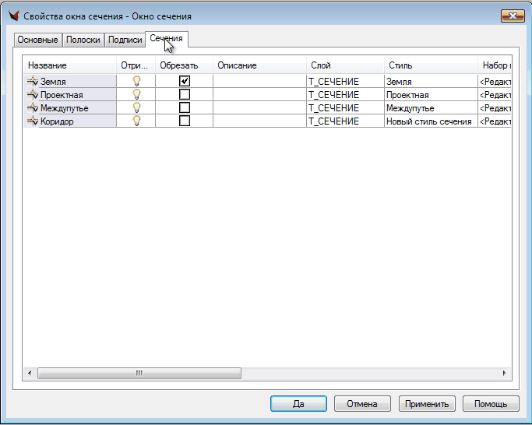The width and height of the screenshot is (532, 425).
Task: Click the Применить button
Action: [x=426, y=403]
